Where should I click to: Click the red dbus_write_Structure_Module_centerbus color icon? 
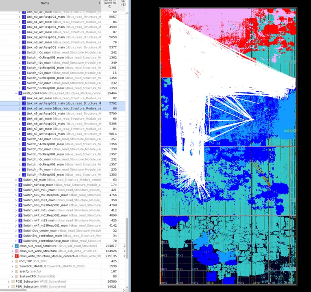pyautogui.click(x=17, y=256)
